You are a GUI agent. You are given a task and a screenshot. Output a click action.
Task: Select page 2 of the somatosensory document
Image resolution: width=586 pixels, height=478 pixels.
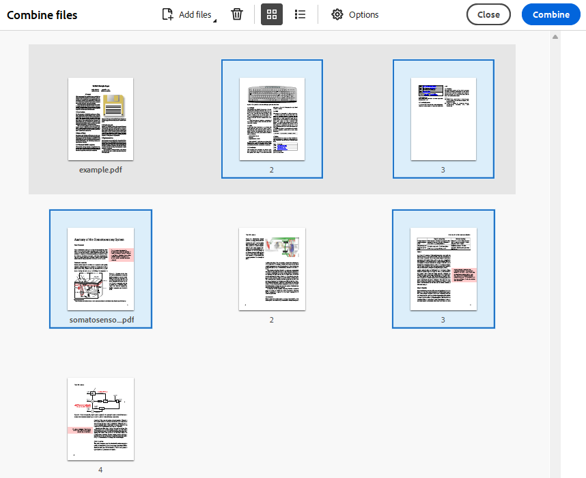click(272, 269)
